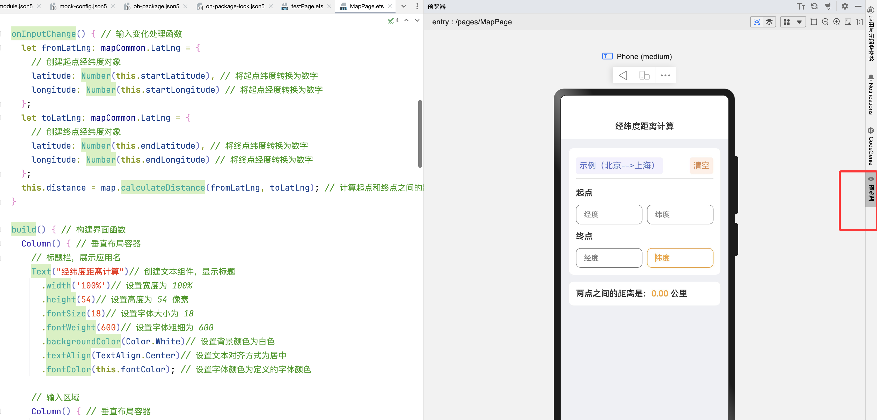Open the device three-dots more menu
The height and width of the screenshot is (420, 877).
[665, 75]
